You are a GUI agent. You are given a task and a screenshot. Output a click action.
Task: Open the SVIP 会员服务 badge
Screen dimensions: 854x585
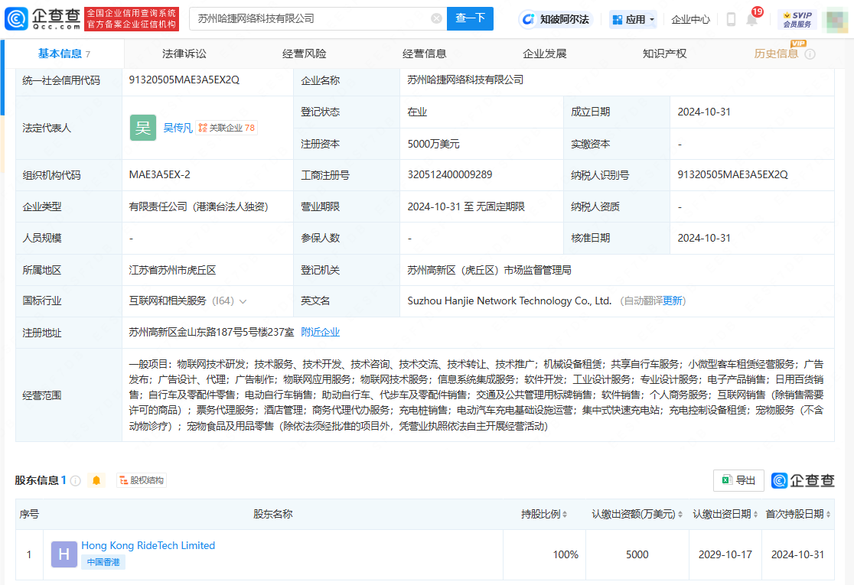797,19
